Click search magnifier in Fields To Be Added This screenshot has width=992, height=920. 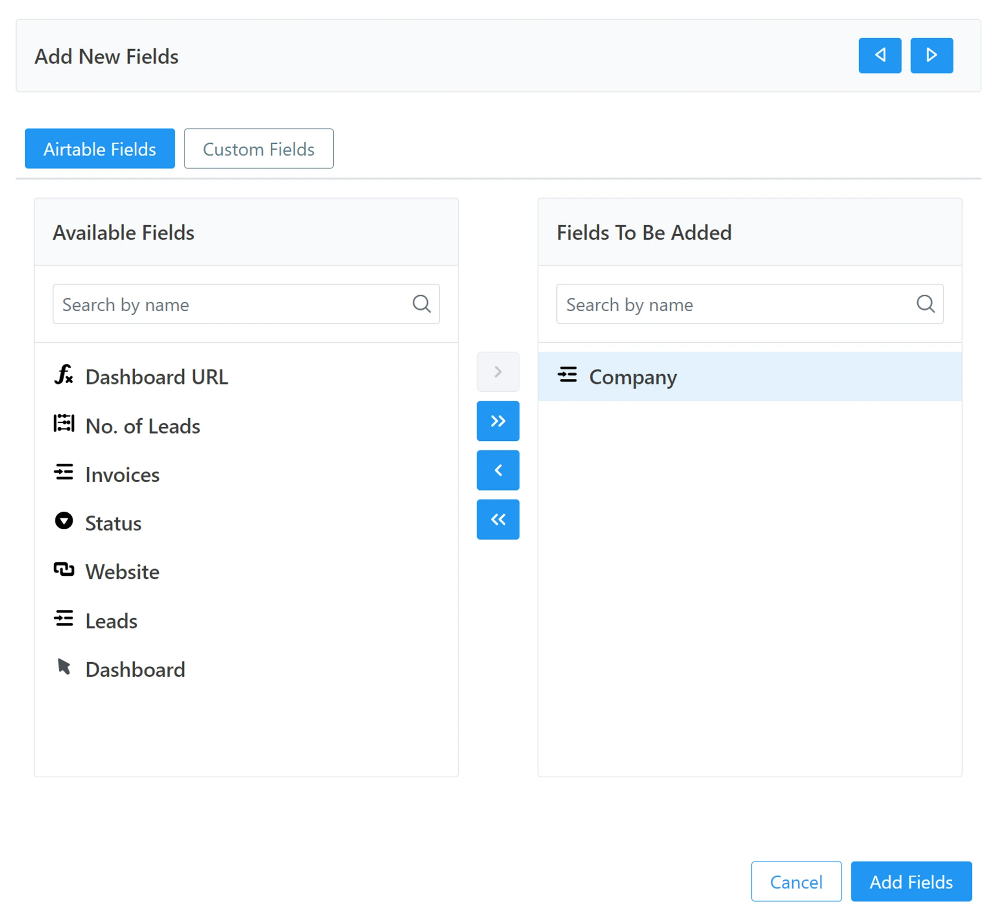925,304
